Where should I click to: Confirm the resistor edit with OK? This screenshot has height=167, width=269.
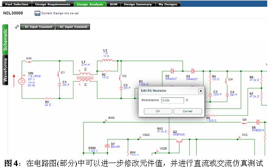tap(158, 111)
